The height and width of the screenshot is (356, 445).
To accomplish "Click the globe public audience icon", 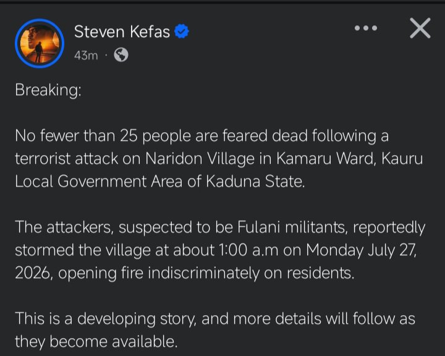I will click(121, 55).
